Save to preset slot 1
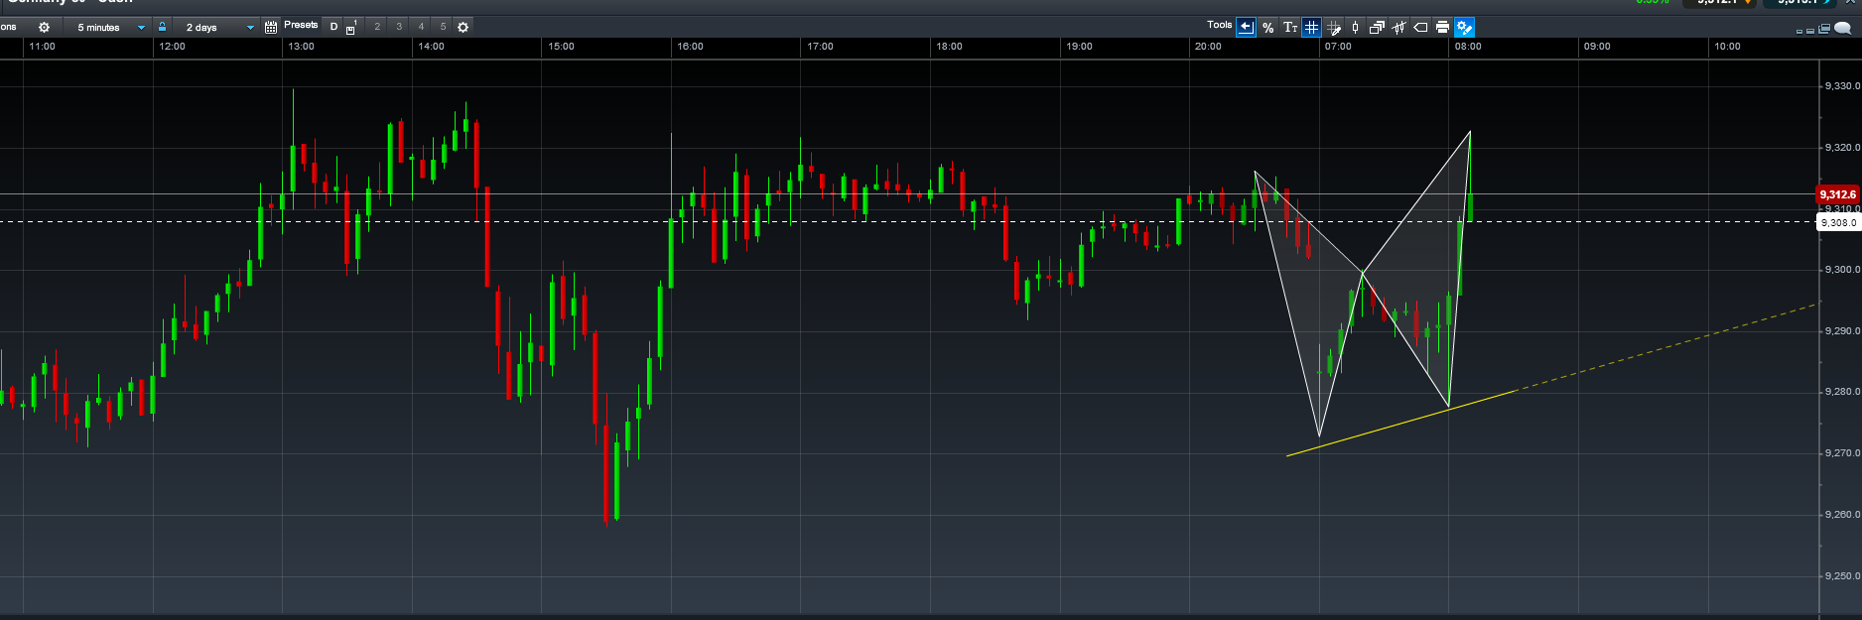1862x620 pixels. tap(351, 27)
